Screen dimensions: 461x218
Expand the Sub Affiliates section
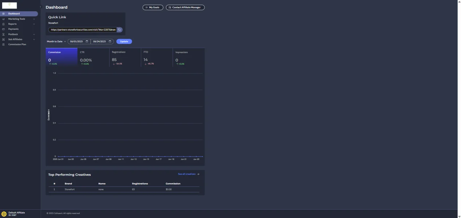tap(34, 39)
